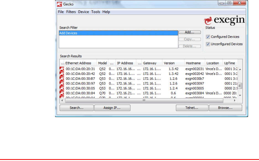Click gecko icon for device 00:1C:DA:00:30:B7
Viewport: 259px width, 161px height.
pos(62,79)
